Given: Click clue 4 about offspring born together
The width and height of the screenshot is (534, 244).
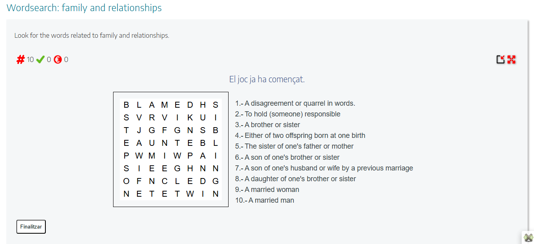Looking at the screenshot, I should click(300, 136).
